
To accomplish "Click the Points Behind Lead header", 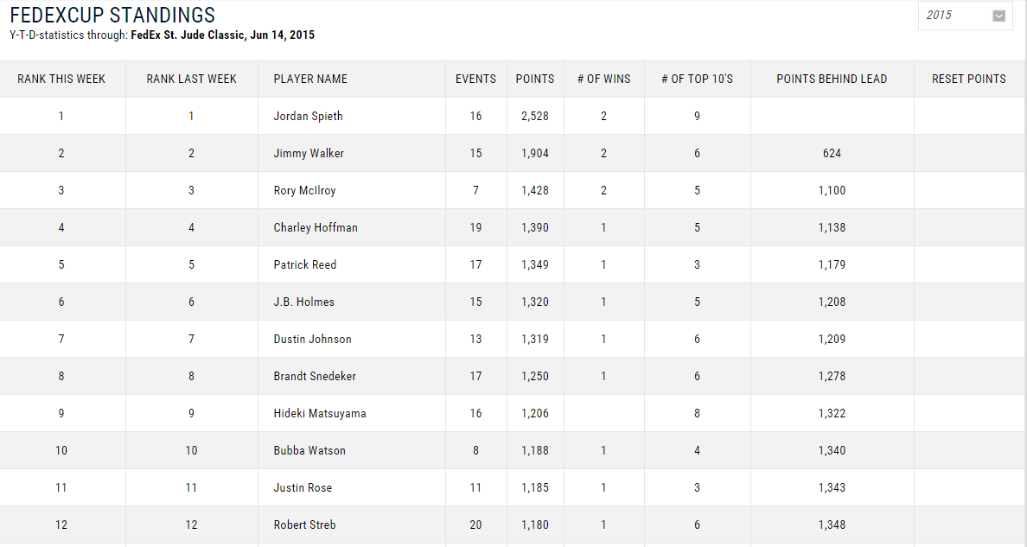I will pos(832,79).
